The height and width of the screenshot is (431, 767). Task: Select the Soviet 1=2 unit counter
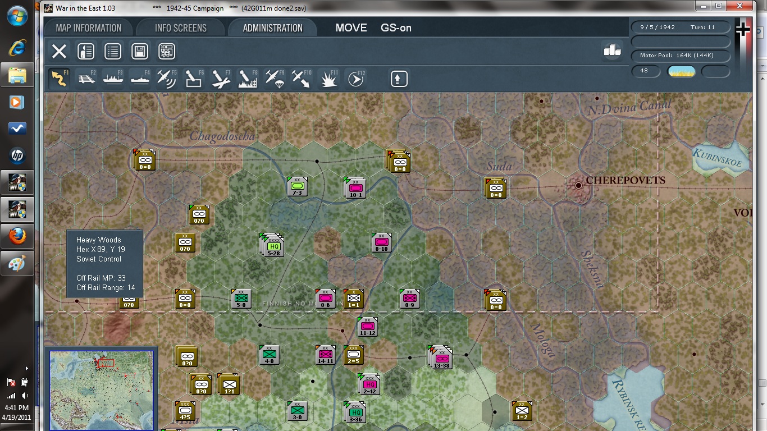click(522, 411)
